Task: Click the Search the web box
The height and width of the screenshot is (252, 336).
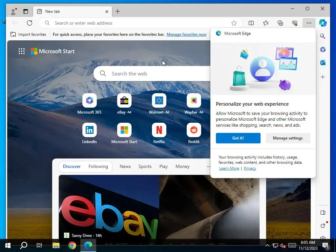Action: [153, 73]
